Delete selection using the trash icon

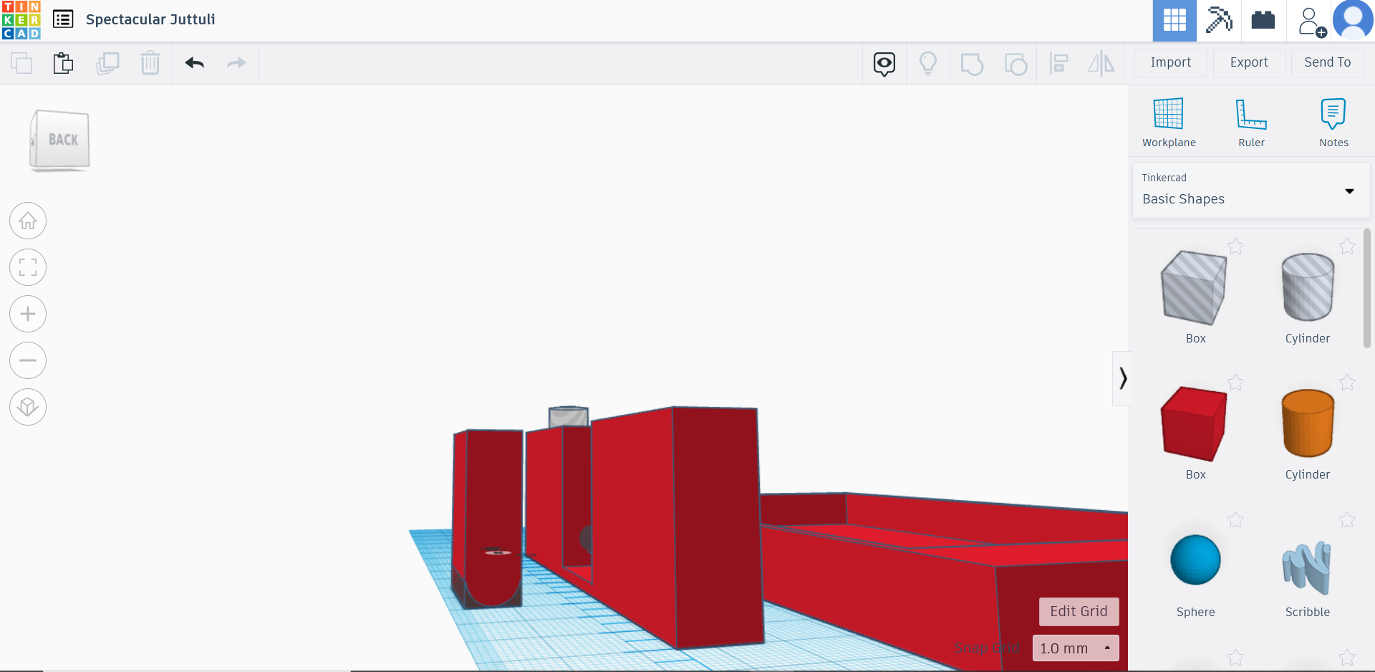point(150,63)
